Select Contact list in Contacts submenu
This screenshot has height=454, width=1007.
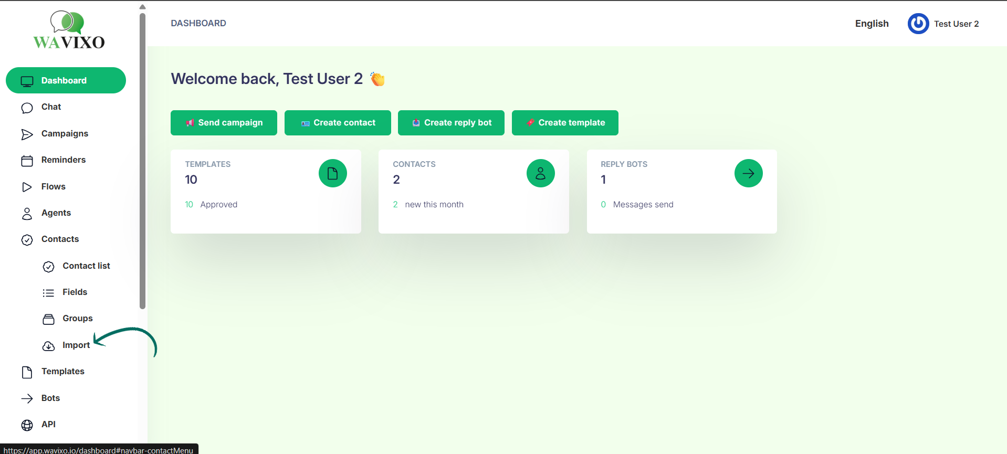click(x=86, y=266)
